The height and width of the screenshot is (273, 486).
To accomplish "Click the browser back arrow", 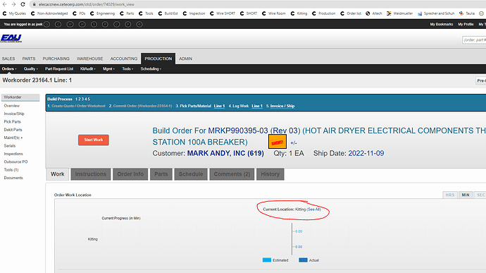I will click(x=4, y=4).
